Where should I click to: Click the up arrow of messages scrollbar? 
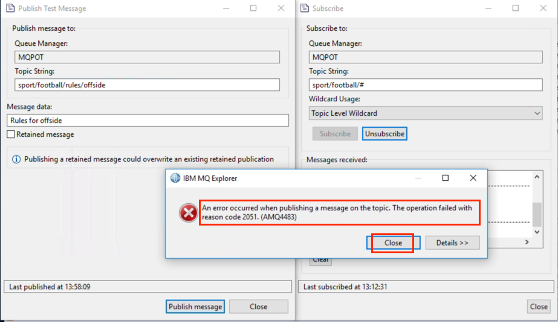(537, 177)
